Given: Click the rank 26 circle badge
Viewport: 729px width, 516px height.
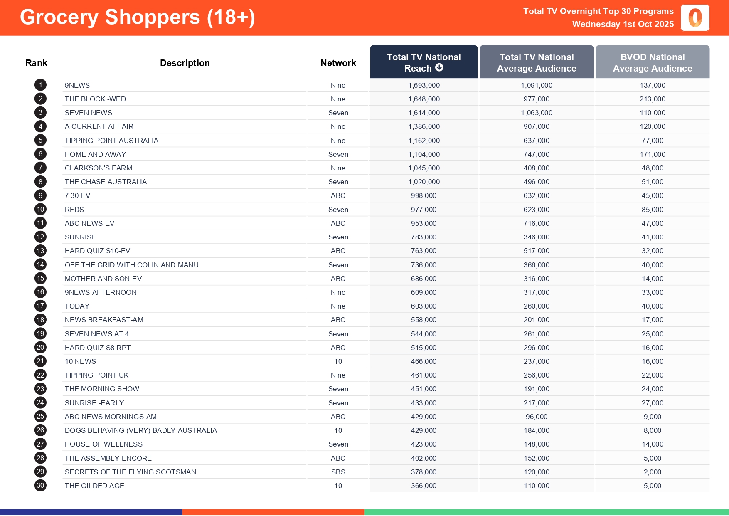Looking at the screenshot, I should coord(40,430).
